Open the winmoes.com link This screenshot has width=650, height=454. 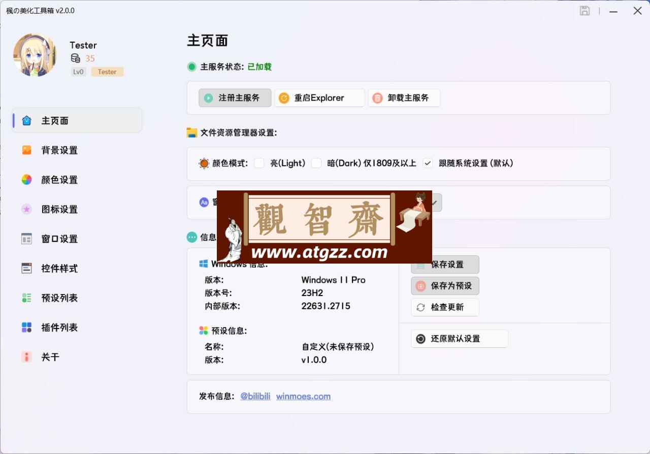pyautogui.click(x=303, y=396)
